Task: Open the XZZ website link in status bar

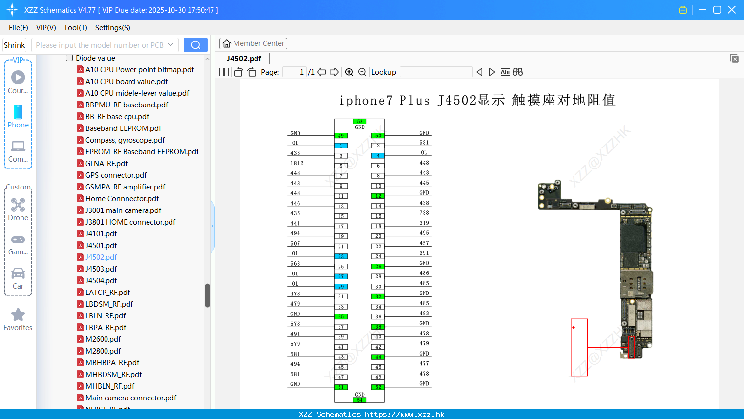Action: point(404,414)
